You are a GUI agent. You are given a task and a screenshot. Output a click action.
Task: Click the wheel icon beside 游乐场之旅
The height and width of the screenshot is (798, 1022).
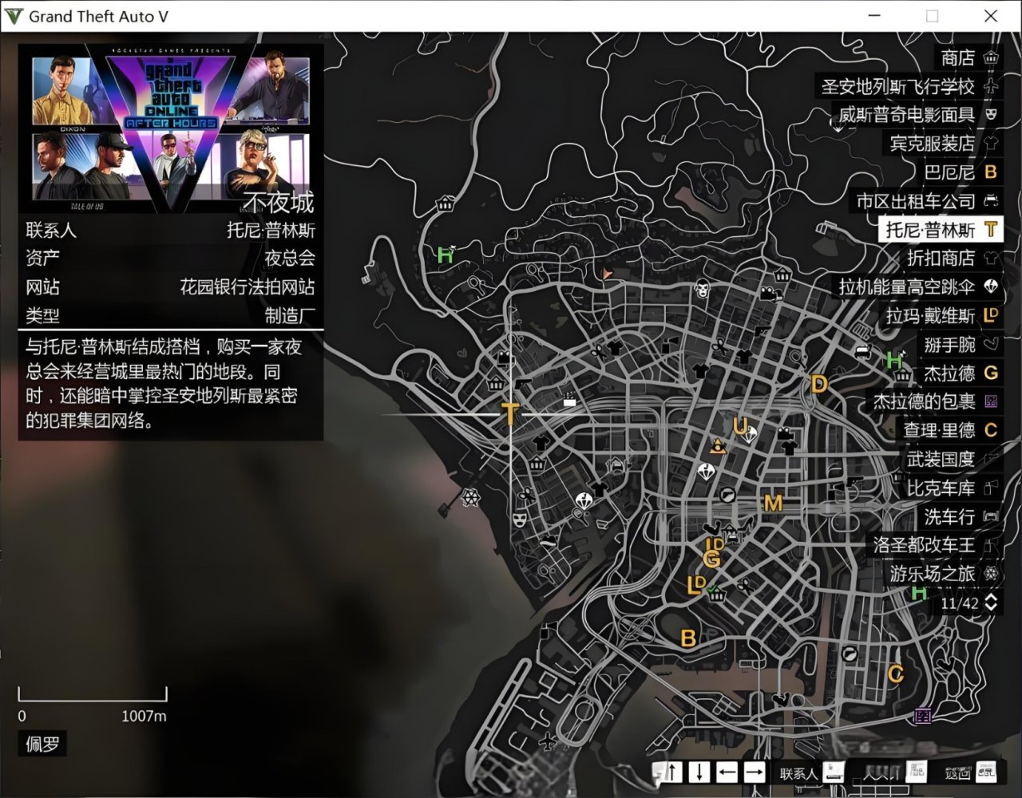pyautogui.click(x=991, y=573)
